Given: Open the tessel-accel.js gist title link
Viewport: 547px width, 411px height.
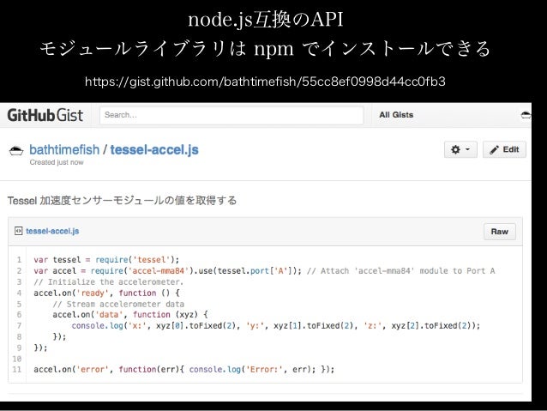Looking at the screenshot, I should 154,150.
